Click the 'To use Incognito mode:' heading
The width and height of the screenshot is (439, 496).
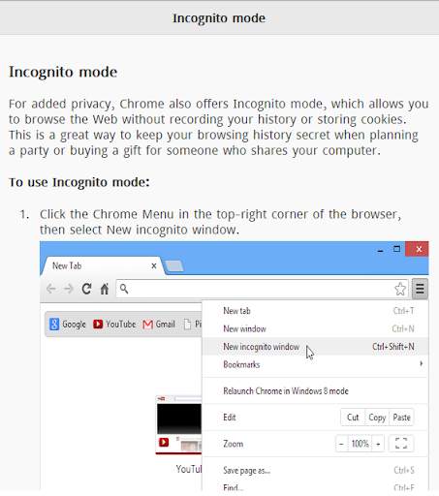[x=79, y=182]
